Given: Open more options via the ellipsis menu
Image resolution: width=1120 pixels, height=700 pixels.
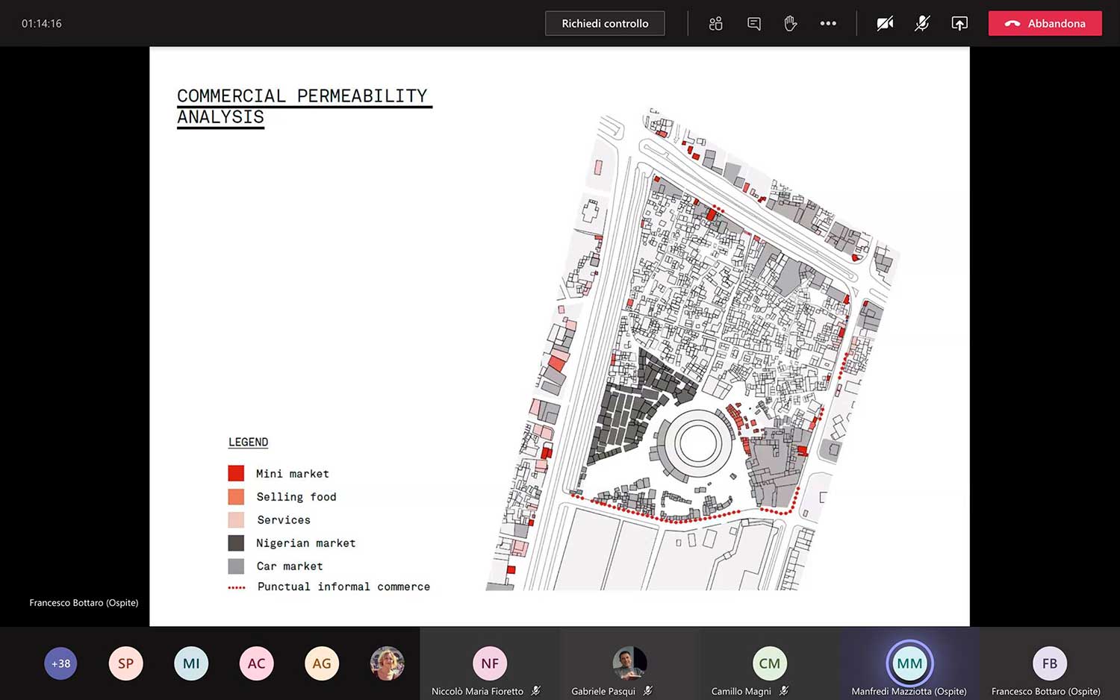Looking at the screenshot, I should (x=827, y=23).
